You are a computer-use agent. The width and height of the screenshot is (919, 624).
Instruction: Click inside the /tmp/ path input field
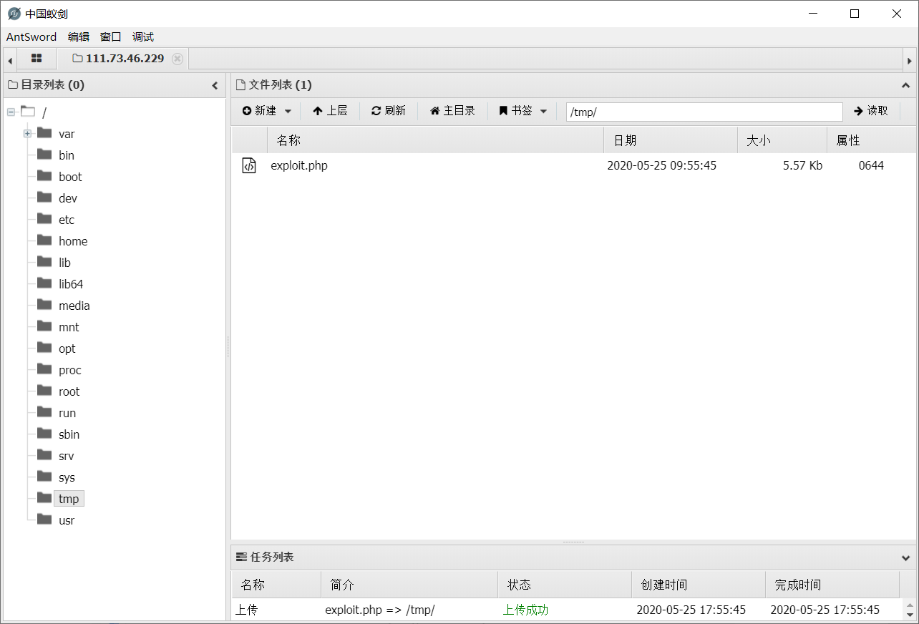(704, 112)
